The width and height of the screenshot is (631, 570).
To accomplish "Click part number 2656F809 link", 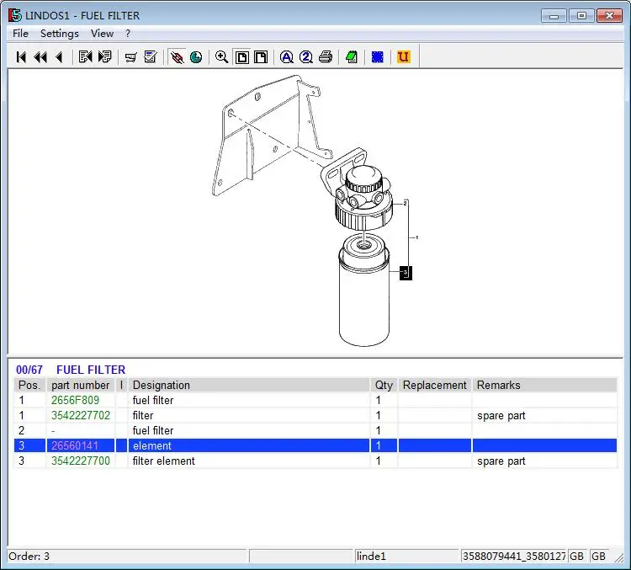I will 75,401.
